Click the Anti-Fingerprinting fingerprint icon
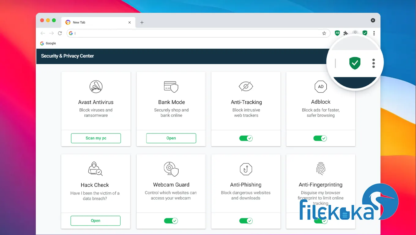Image resolution: width=416 pixels, height=235 pixels. point(321,169)
